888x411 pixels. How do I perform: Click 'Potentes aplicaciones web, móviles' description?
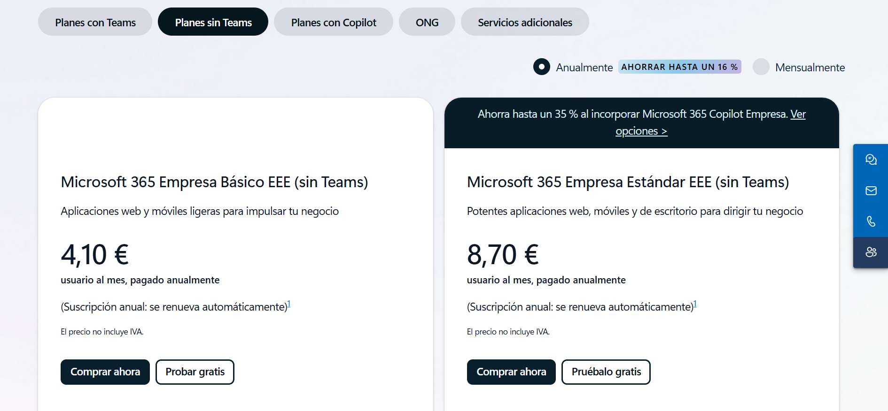[x=635, y=211]
